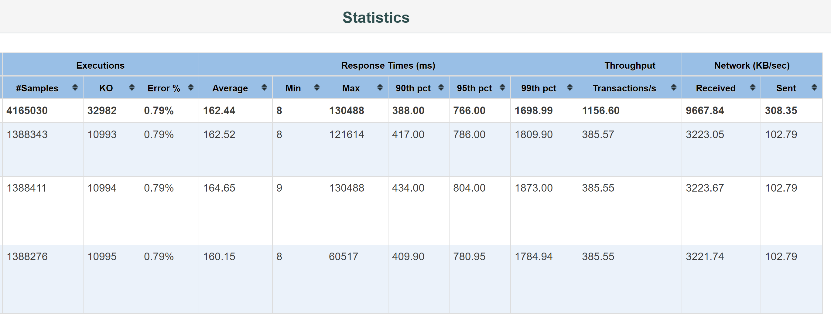The width and height of the screenshot is (831, 330).
Task: Click the sort arrows beside Received
Action: 753,87
